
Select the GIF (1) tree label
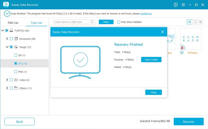click(x=22, y=55)
